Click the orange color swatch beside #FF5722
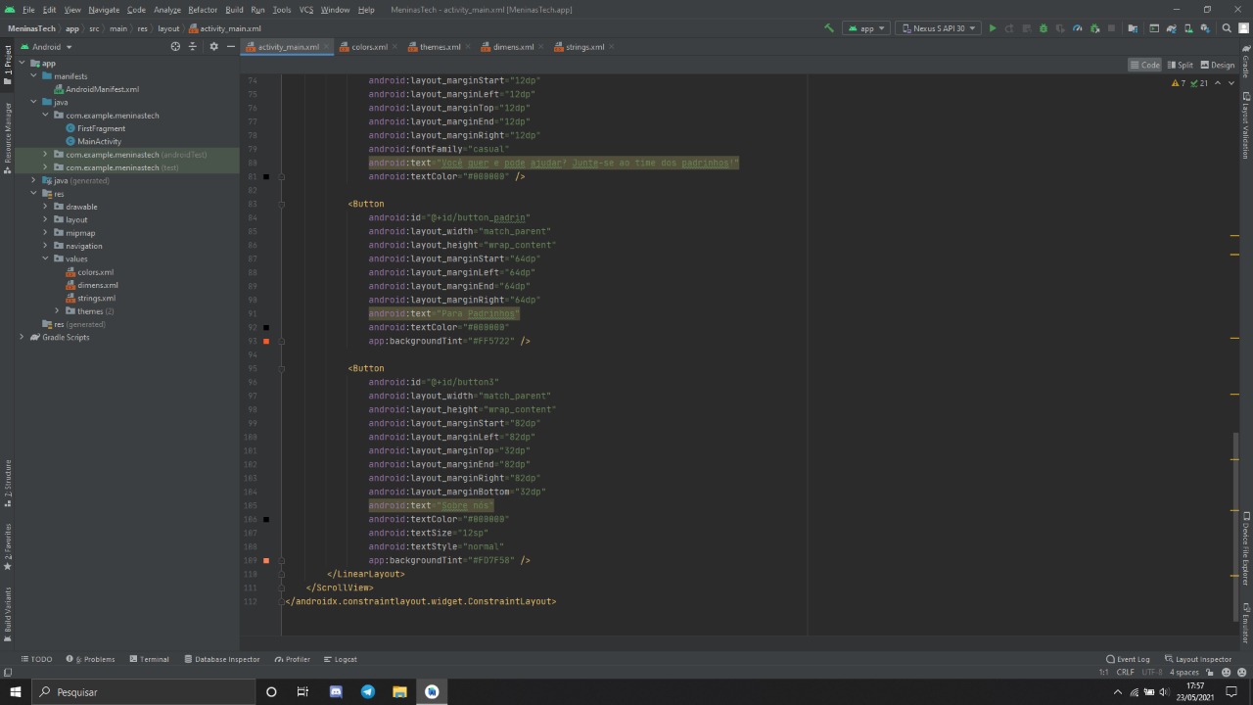The width and height of the screenshot is (1253, 705). tap(265, 341)
